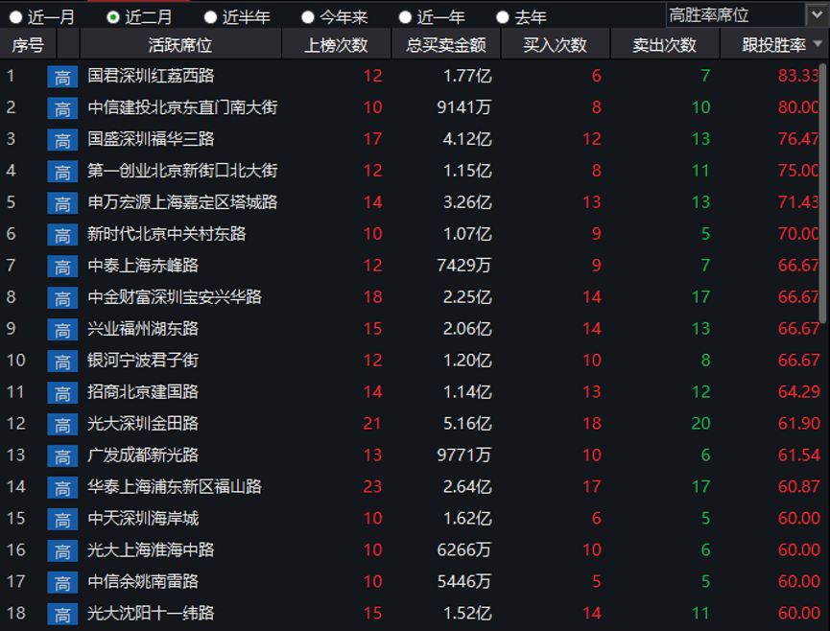The height and width of the screenshot is (631, 830).
Task: Open seat 中信建投北京东直门南大街
Action: tap(182, 107)
